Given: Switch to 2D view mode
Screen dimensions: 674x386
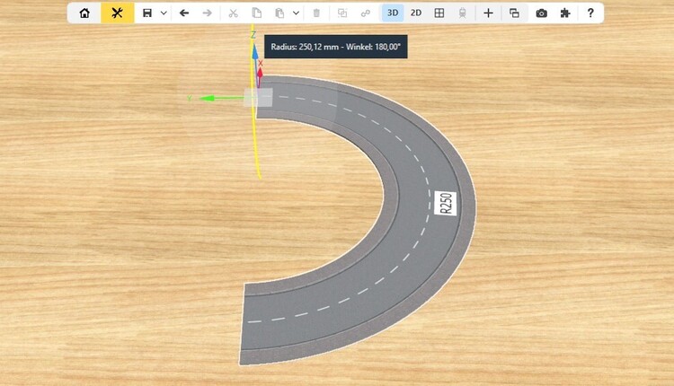Looking at the screenshot, I should (x=416, y=13).
